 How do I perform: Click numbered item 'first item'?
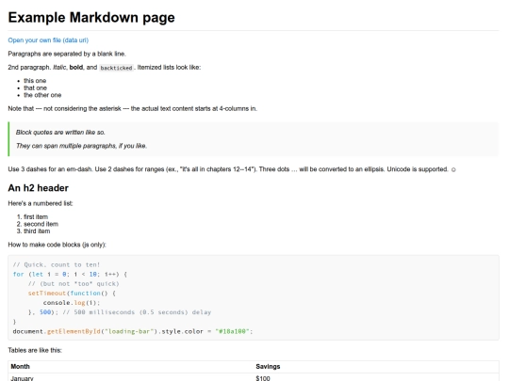[36, 216]
